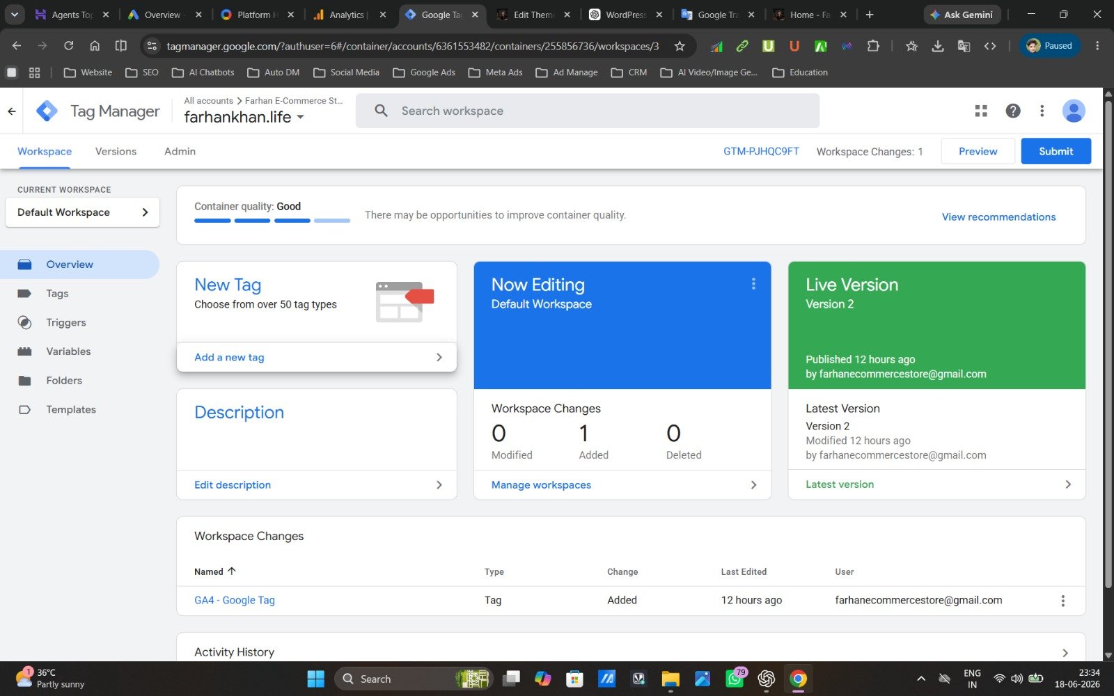Screen dimensions: 1114x696
Task: Click container quality progress bar
Action: (272, 221)
